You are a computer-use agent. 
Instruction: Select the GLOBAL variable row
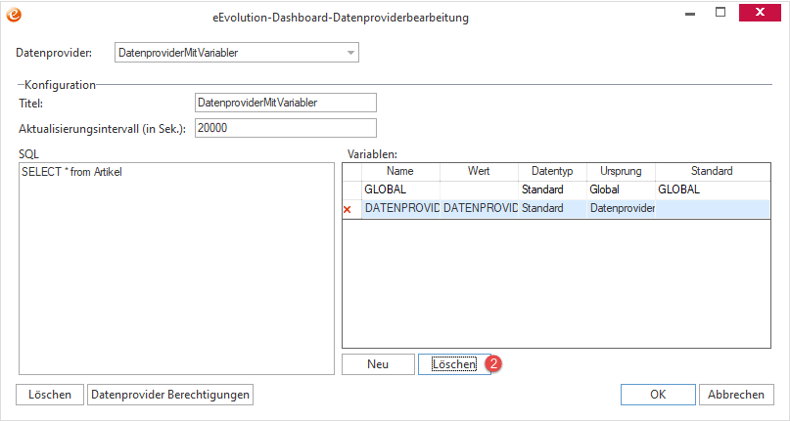click(400, 189)
